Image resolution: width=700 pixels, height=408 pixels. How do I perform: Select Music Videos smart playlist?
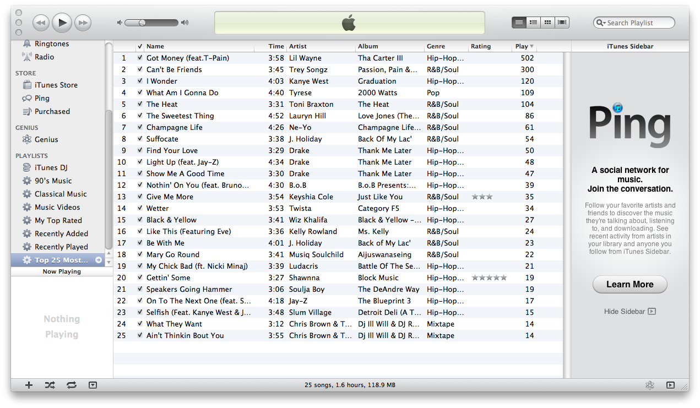tap(57, 207)
